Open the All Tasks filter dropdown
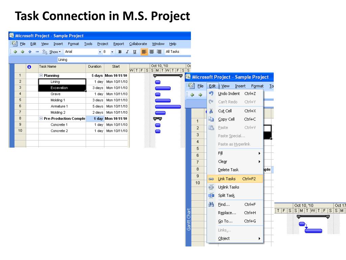 click(178, 51)
